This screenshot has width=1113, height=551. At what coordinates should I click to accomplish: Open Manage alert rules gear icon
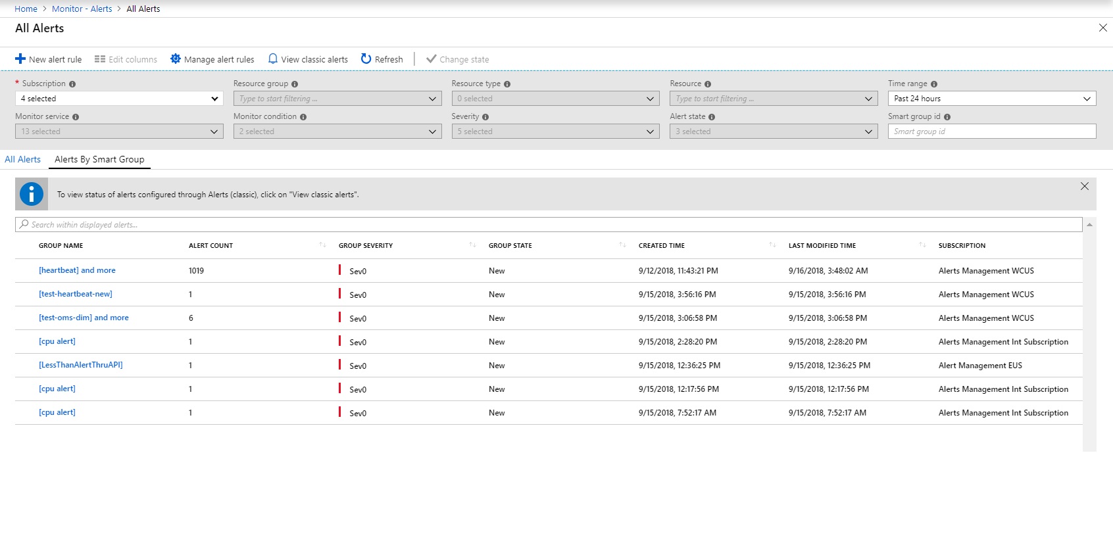(176, 59)
